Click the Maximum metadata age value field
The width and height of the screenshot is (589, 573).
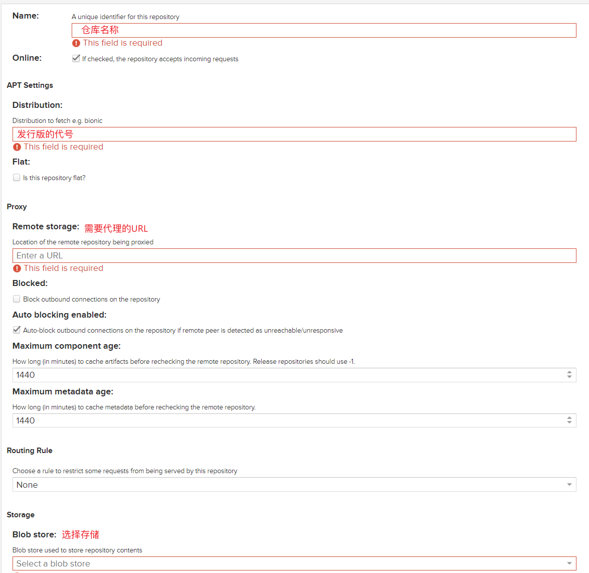pos(286,420)
